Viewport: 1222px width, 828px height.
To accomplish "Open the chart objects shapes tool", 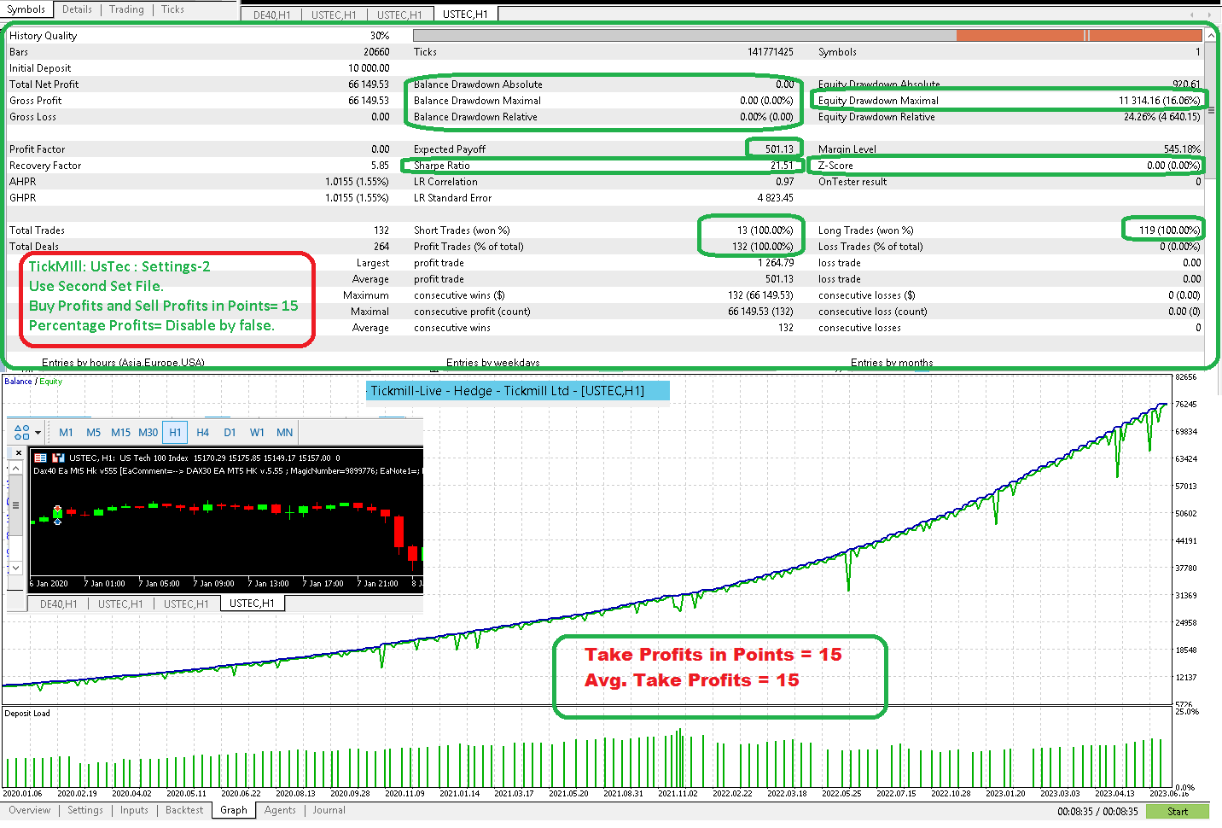I will 21,433.
